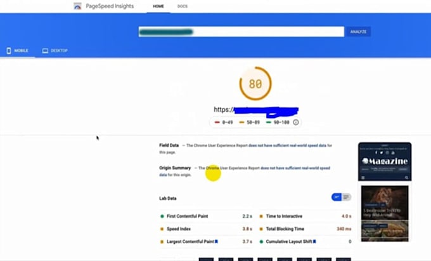Click the desktop monitor icon
The width and height of the screenshot is (431, 261).
tap(45, 51)
